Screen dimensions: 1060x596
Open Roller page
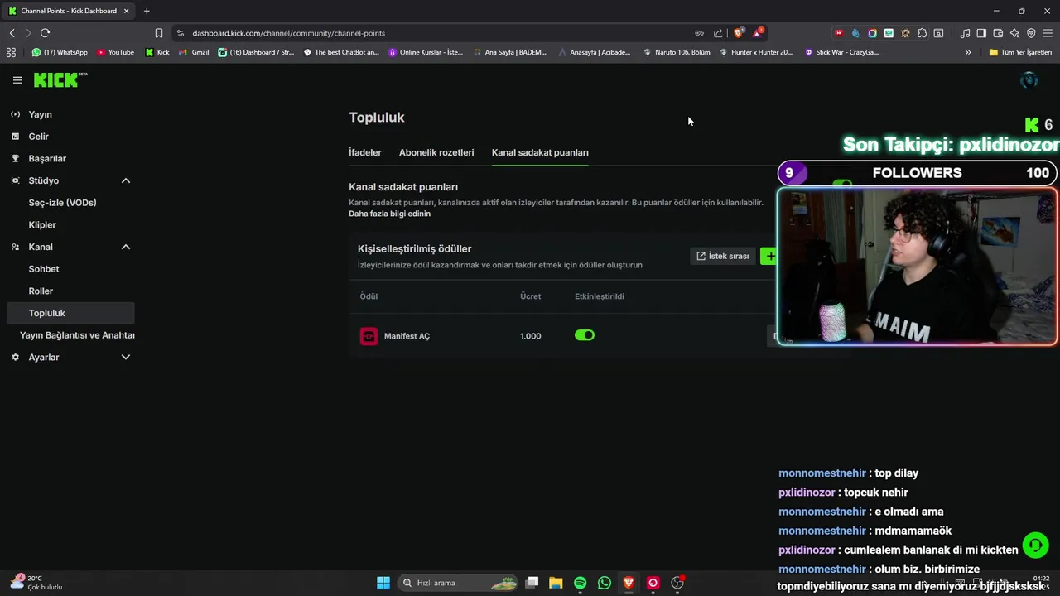click(x=41, y=291)
